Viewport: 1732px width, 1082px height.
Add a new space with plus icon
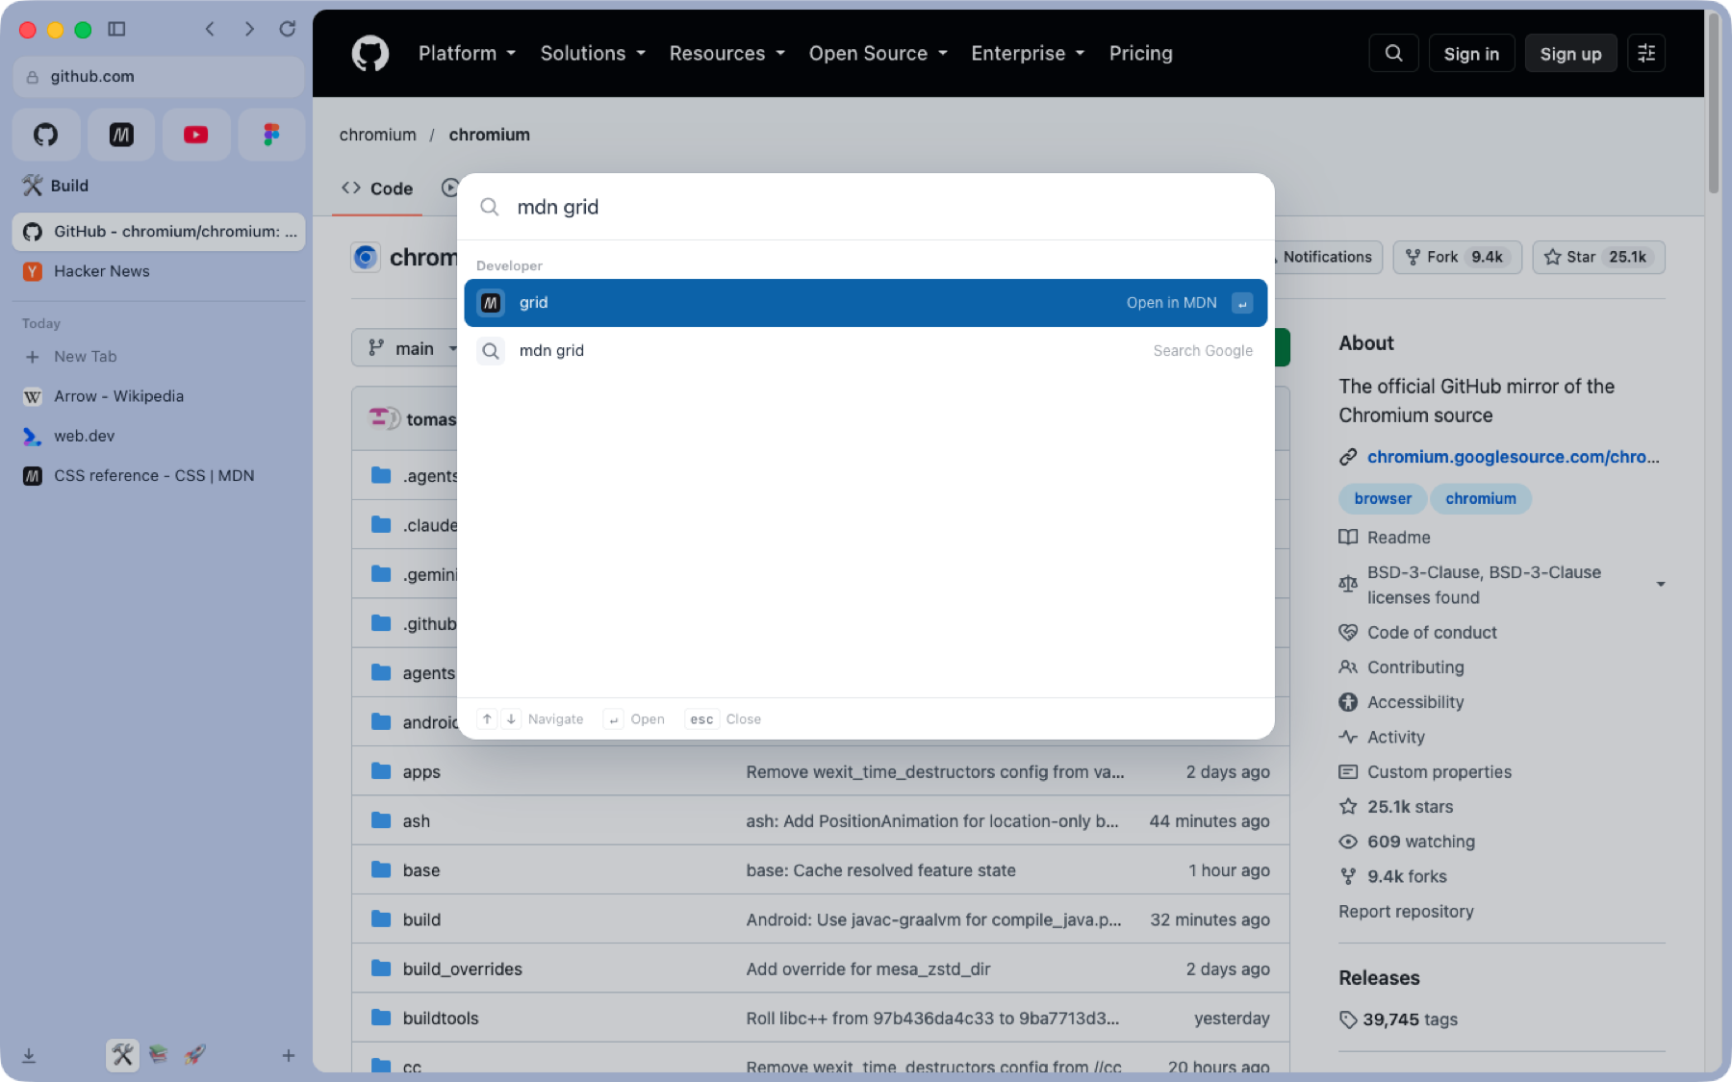[x=289, y=1055]
